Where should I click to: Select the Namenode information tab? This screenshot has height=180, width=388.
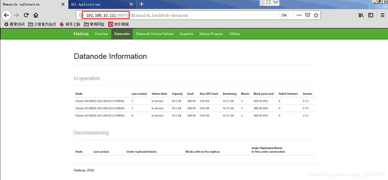(33, 4)
